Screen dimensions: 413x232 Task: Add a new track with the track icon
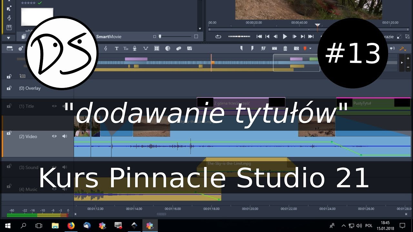[22, 76]
